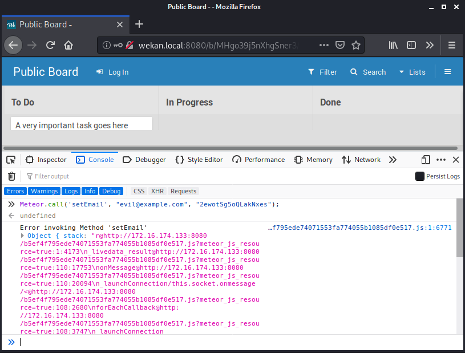
Task: Enable the Persist Logs checkbox
Action: pos(420,176)
